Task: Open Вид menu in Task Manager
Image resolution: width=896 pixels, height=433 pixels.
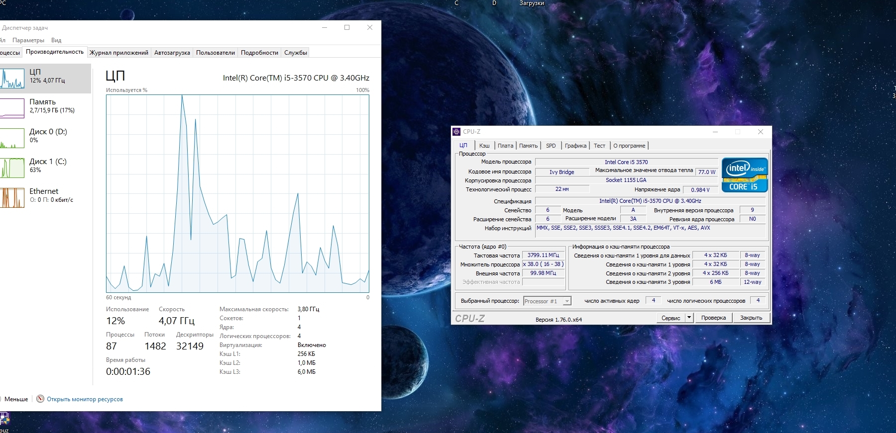Action: coord(56,40)
